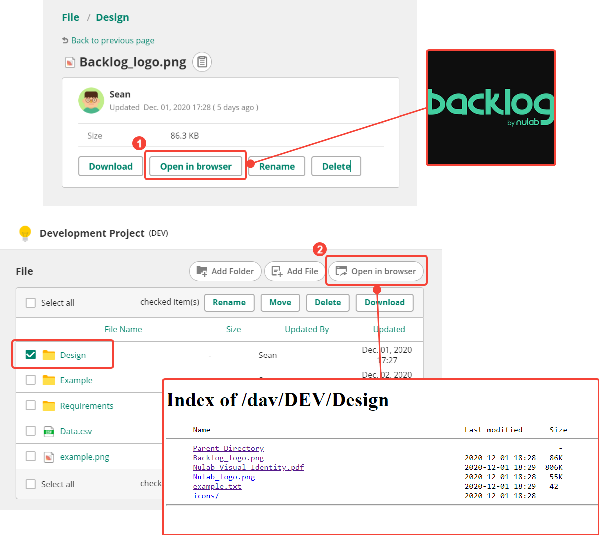599x535 pixels.
Task: Open the Requirements folder link
Action: 87,406
